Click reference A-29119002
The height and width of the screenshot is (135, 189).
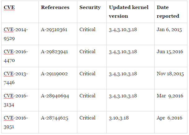pos(54,74)
